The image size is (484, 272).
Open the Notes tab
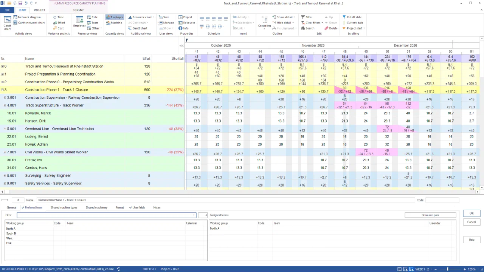(157, 207)
